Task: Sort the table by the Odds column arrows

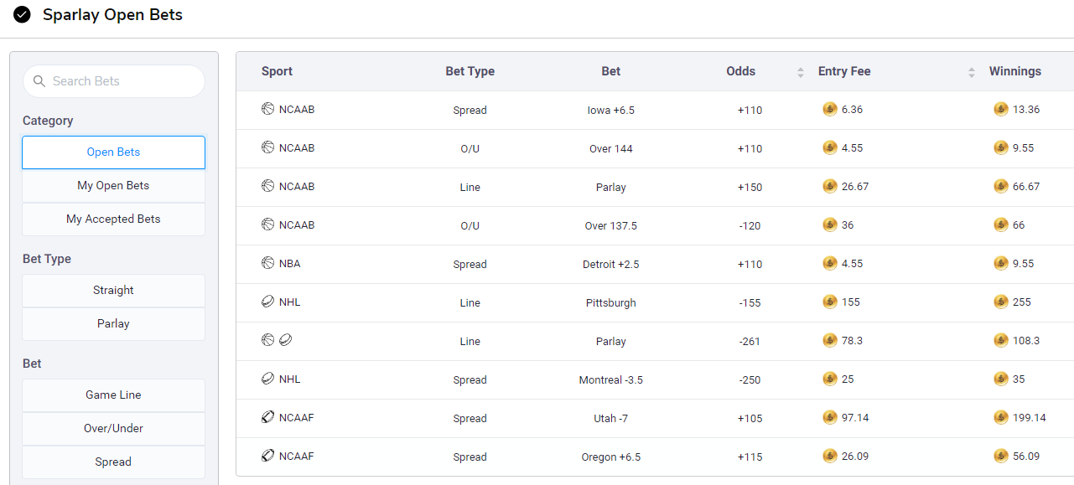Action: click(801, 72)
